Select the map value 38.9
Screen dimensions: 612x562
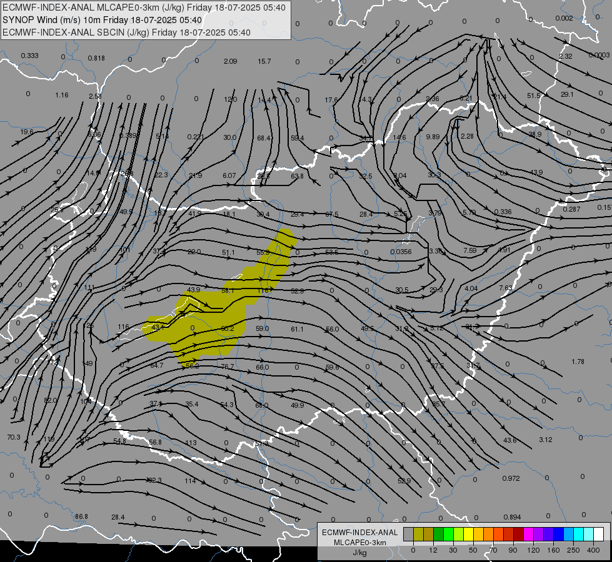534,134
